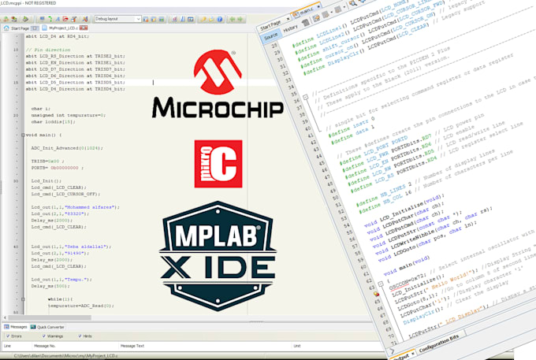Toggle the Hints checkbox
Image resolution: width=536 pixels, height=360 pixels.
(80, 336)
